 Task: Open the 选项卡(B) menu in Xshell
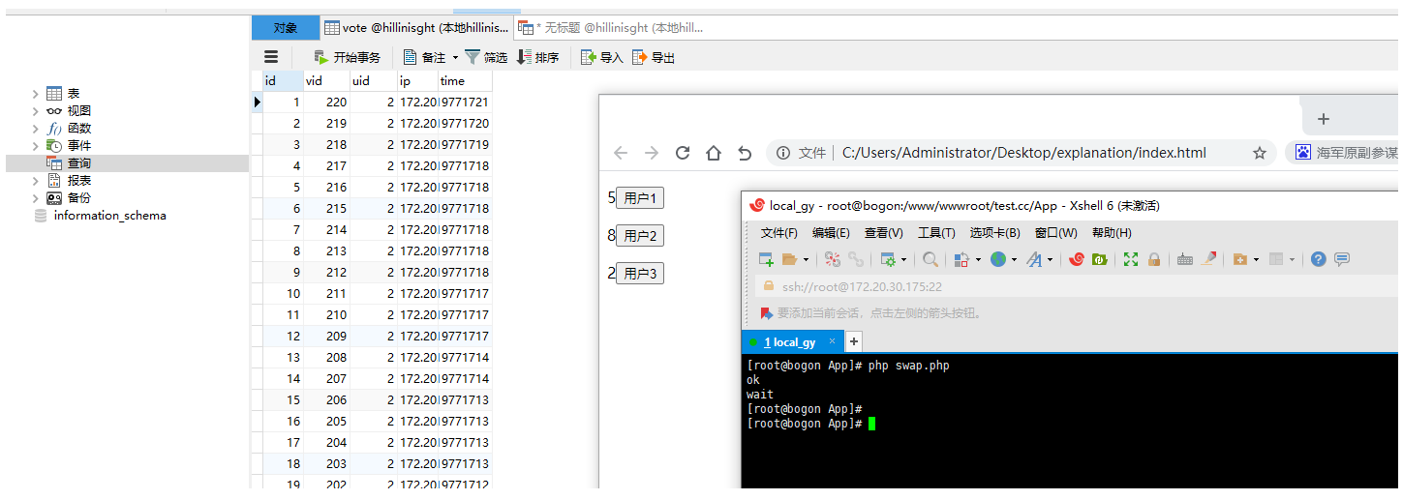coord(995,233)
